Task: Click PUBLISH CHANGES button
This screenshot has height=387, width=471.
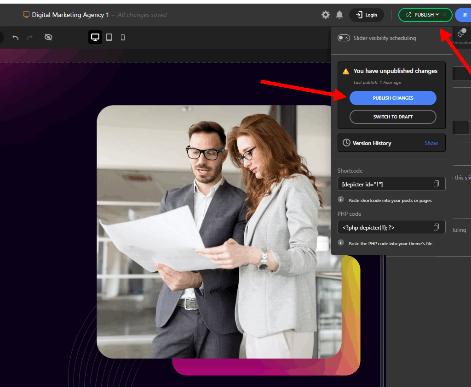Action: (x=393, y=98)
